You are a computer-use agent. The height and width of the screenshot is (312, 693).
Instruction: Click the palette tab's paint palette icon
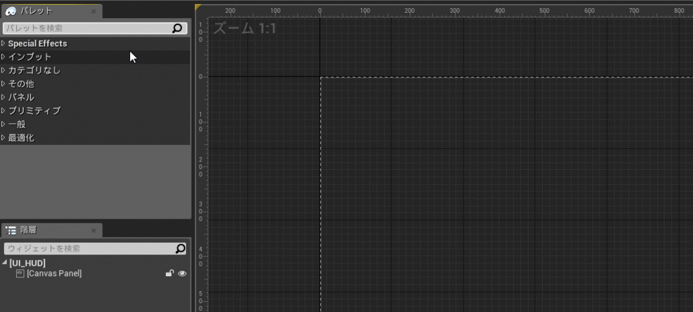11,11
